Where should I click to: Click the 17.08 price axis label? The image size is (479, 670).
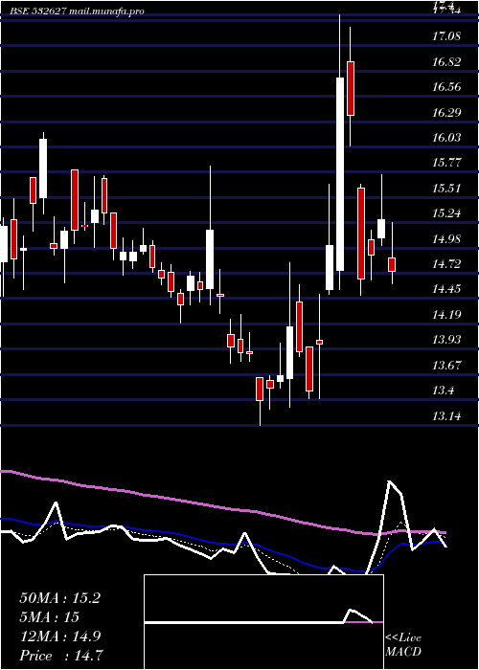[446, 36]
